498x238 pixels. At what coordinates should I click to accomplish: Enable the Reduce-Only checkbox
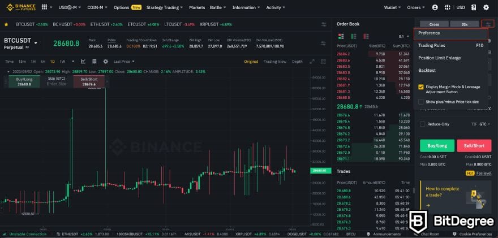coord(422,124)
